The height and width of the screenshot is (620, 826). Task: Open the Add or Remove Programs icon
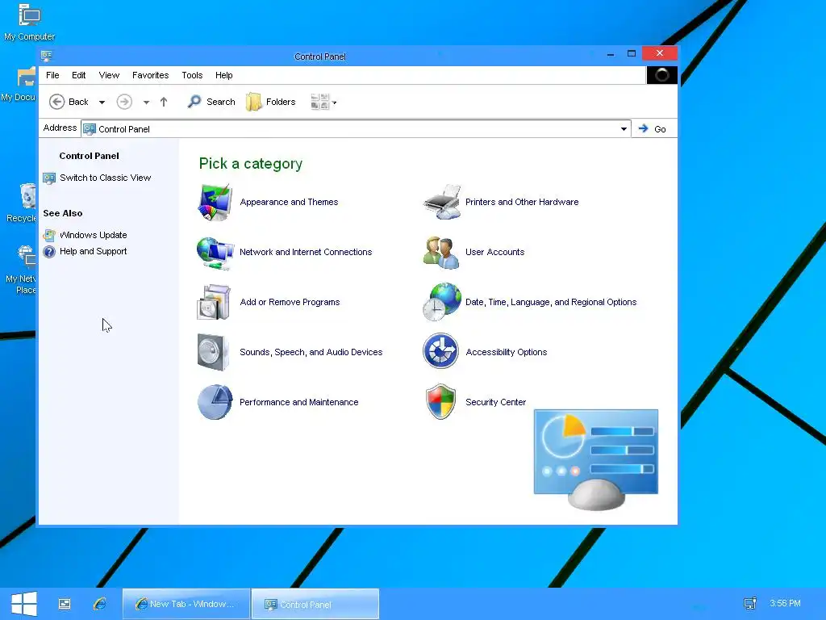[x=213, y=302]
